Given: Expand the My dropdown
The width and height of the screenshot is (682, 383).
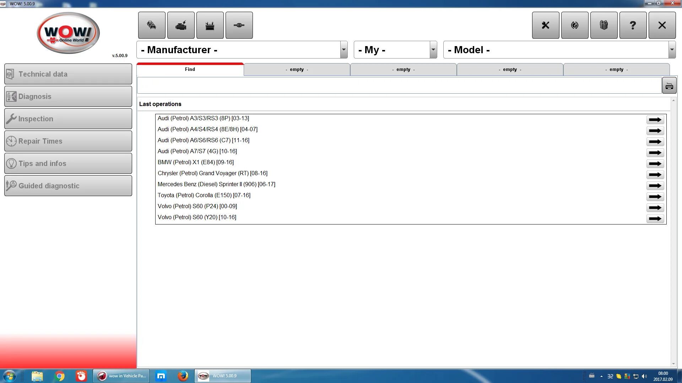Looking at the screenshot, I should click(x=433, y=50).
